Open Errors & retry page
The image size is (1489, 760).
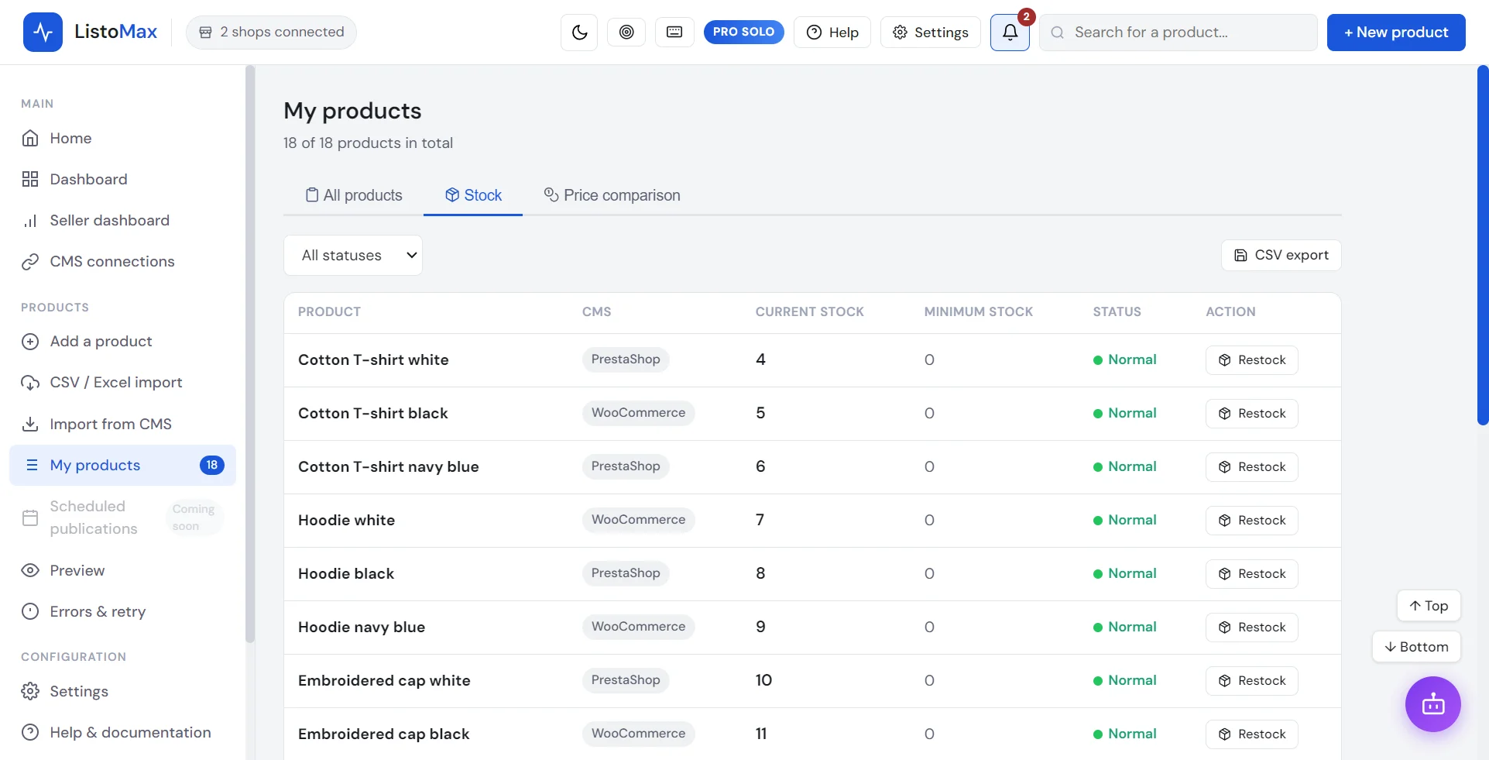click(122, 611)
